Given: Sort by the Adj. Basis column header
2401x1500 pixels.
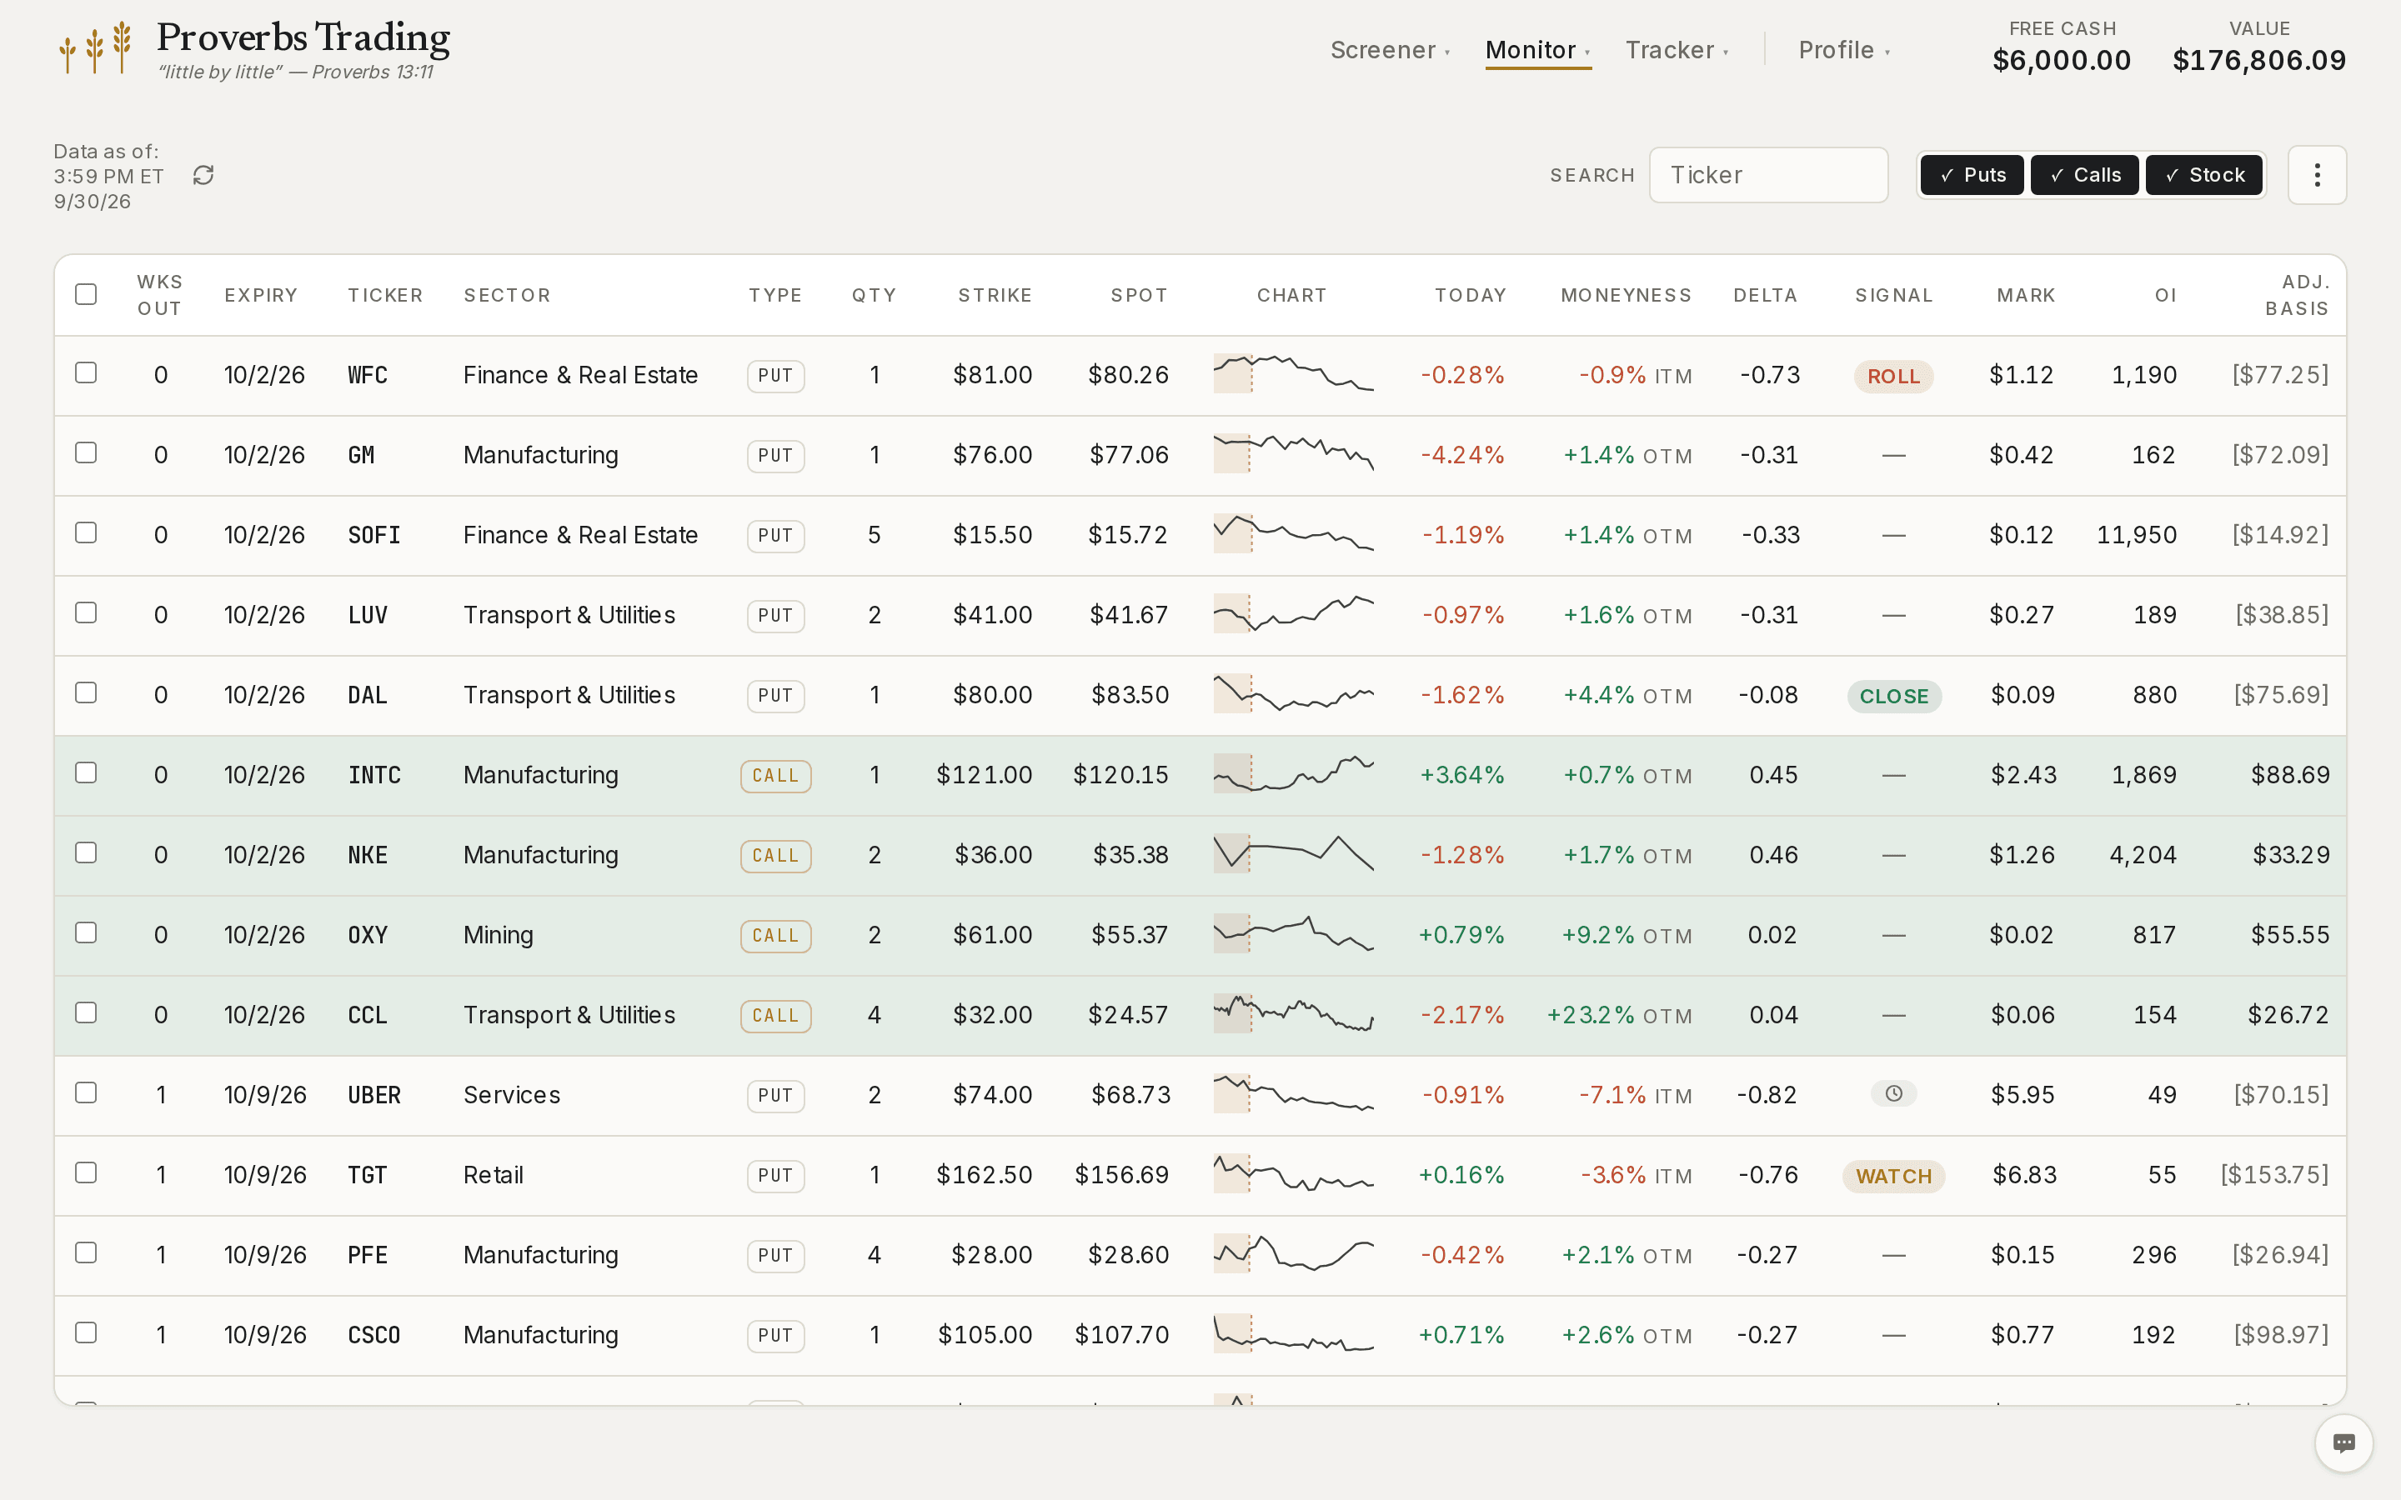Looking at the screenshot, I should (2296, 296).
